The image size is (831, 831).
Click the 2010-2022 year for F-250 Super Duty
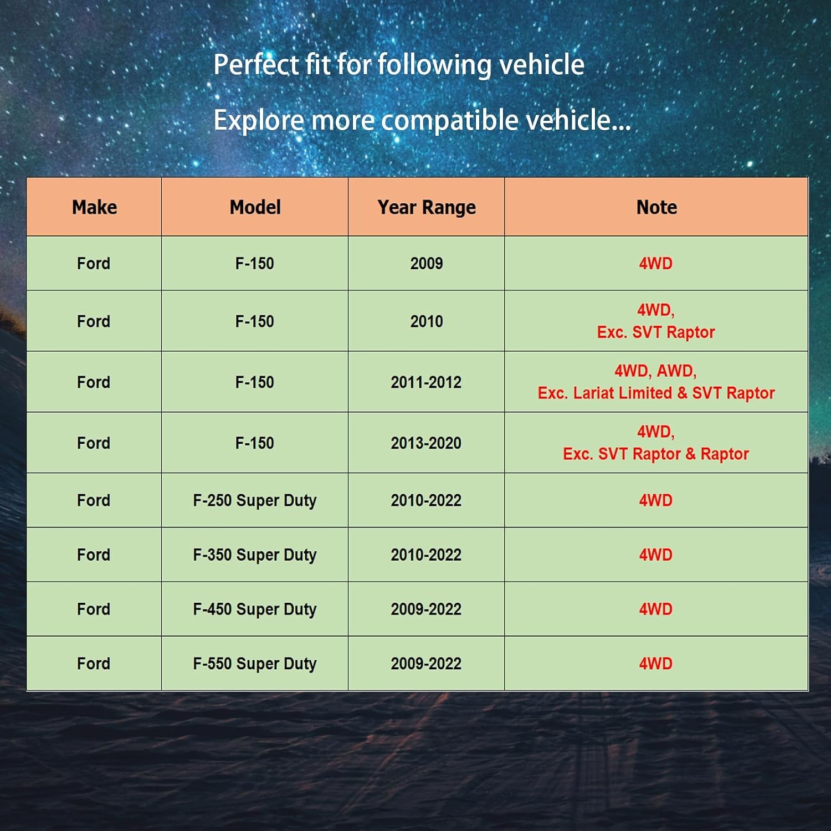point(426,500)
